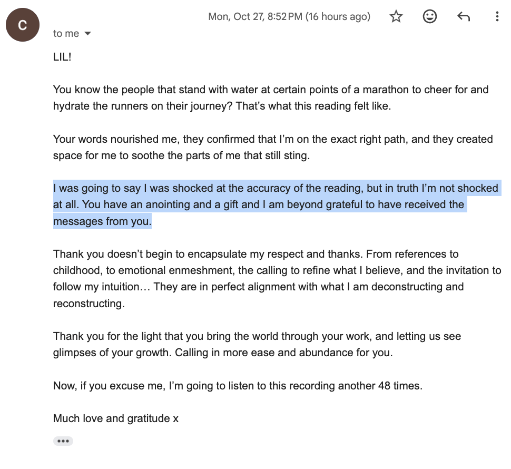Viewport: 511px width, 469px height.
Task: Click the "Mon, Oct 27, 8:52 PM" timestamp
Action: (x=255, y=17)
